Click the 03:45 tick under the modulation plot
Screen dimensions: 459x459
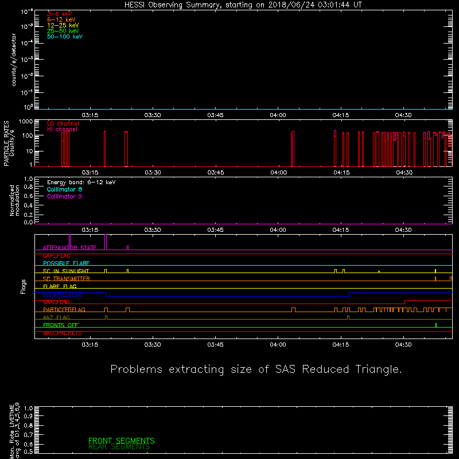pos(216,230)
